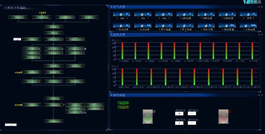
Task: Click the 电气态势 panel header bullet icon
Action: coord(111,7)
